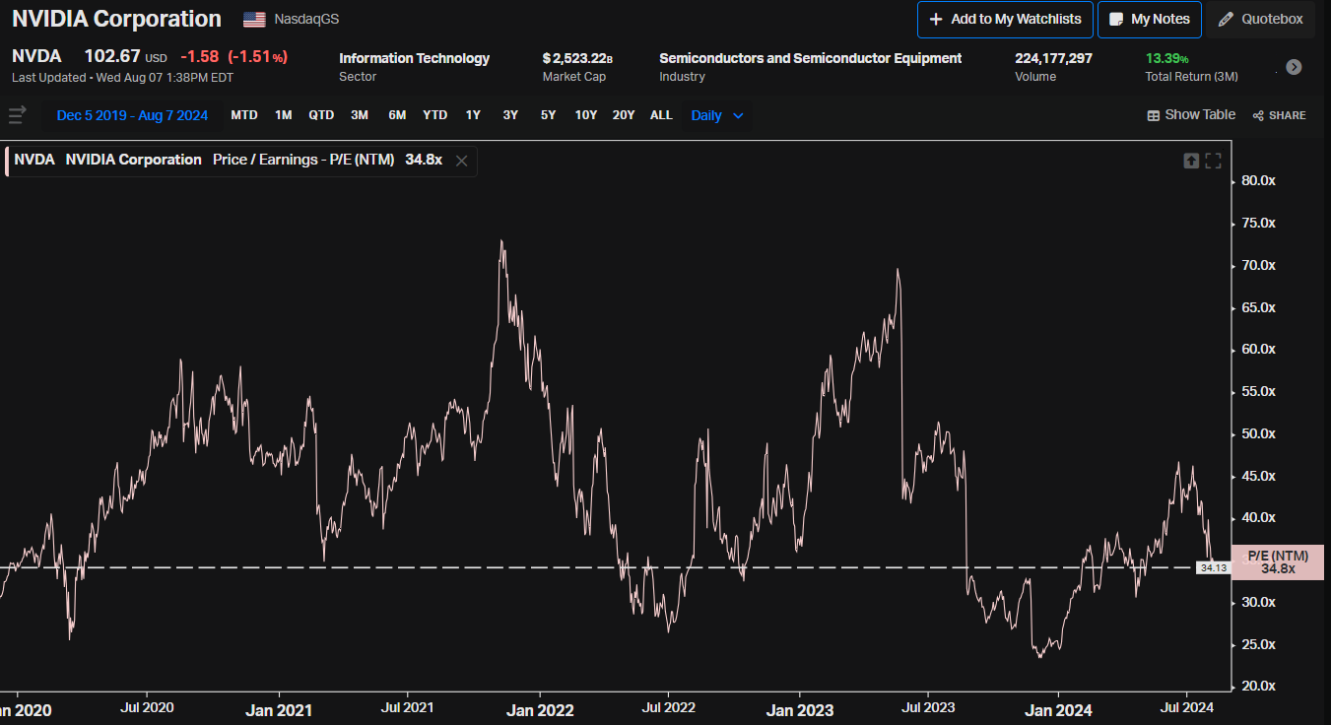Click the NVIDIA Corporation title
This screenshot has width=1331, height=725.
pyautogui.click(x=116, y=19)
